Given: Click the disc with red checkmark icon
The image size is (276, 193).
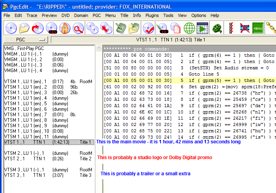Looking at the screenshot, I should click(x=148, y=28).
